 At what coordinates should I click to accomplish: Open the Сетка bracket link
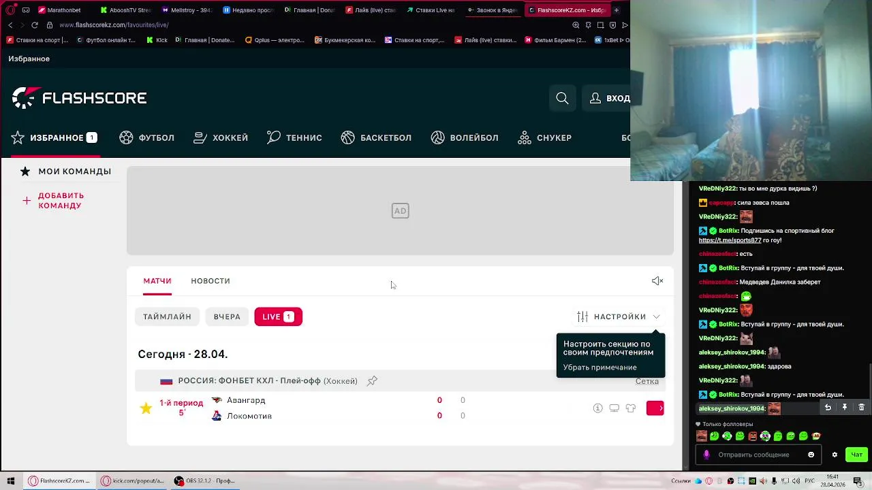[x=647, y=381]
